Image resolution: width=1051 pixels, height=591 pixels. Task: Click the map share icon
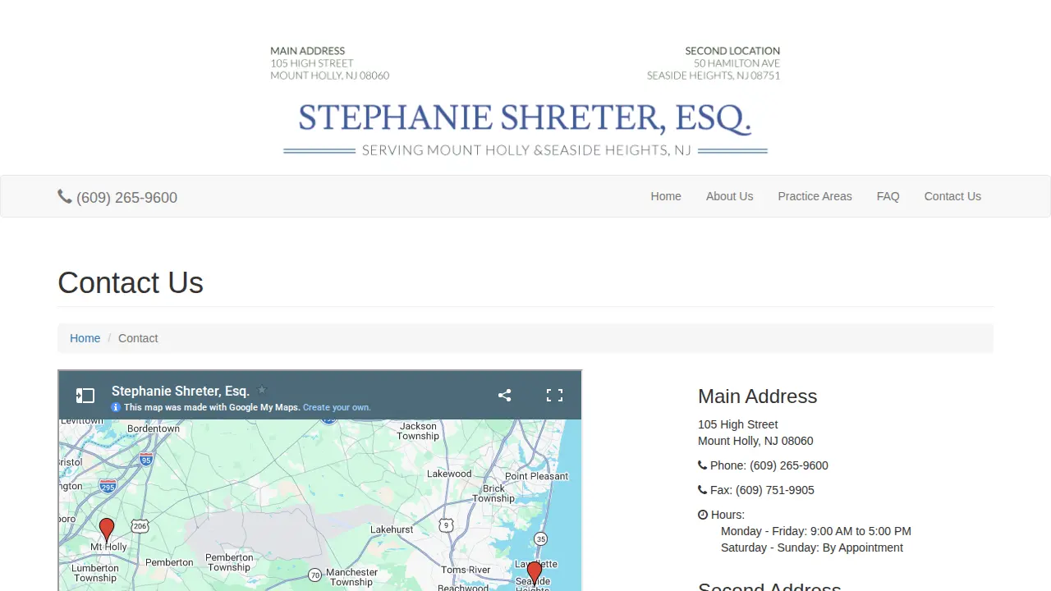click(x=505, y=395)
